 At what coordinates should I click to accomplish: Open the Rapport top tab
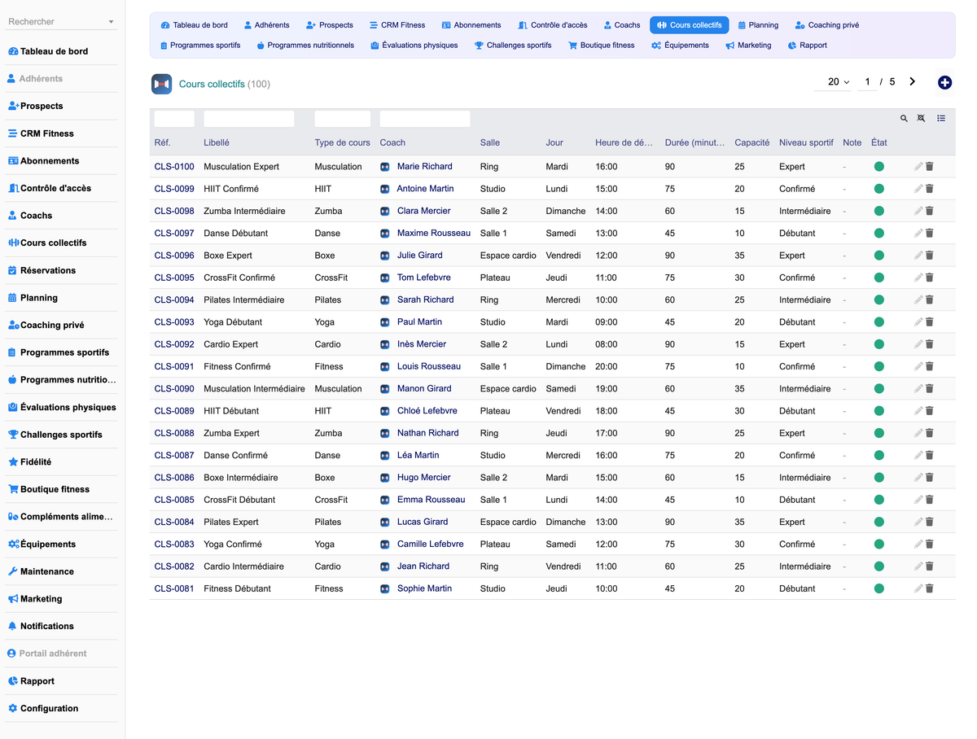(808, 46)
